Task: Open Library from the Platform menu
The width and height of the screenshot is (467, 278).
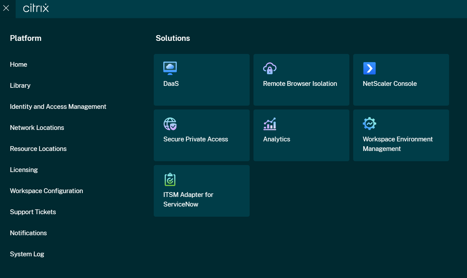Action: coord(20,86)
